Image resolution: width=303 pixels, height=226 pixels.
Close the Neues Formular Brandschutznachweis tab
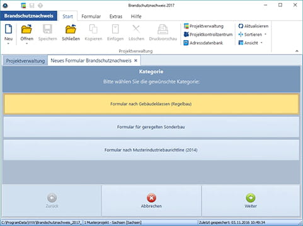click(135, 60)
